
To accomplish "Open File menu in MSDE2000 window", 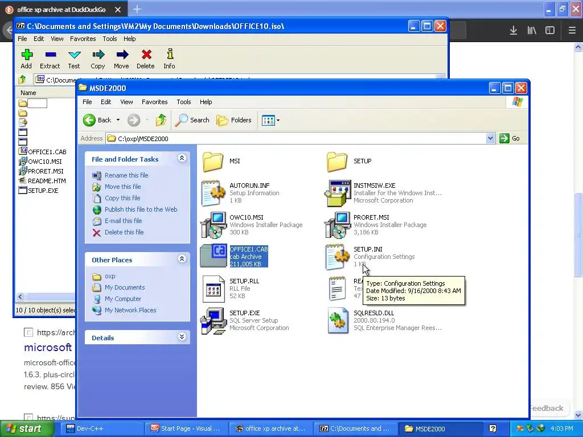I will 87,102.
